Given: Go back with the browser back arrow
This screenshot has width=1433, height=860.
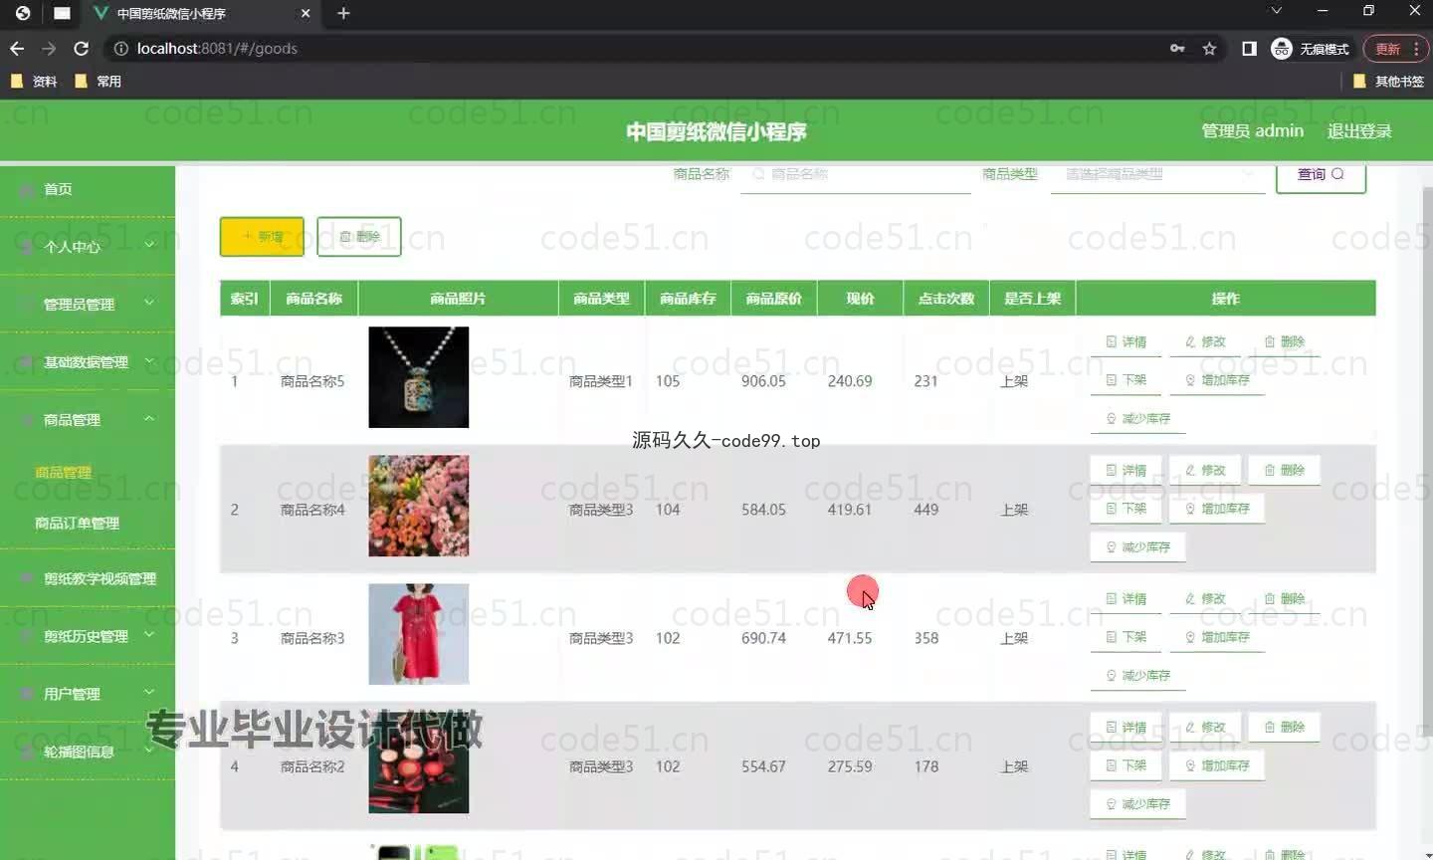Looking at the screenshot, I should pos(17,48).
